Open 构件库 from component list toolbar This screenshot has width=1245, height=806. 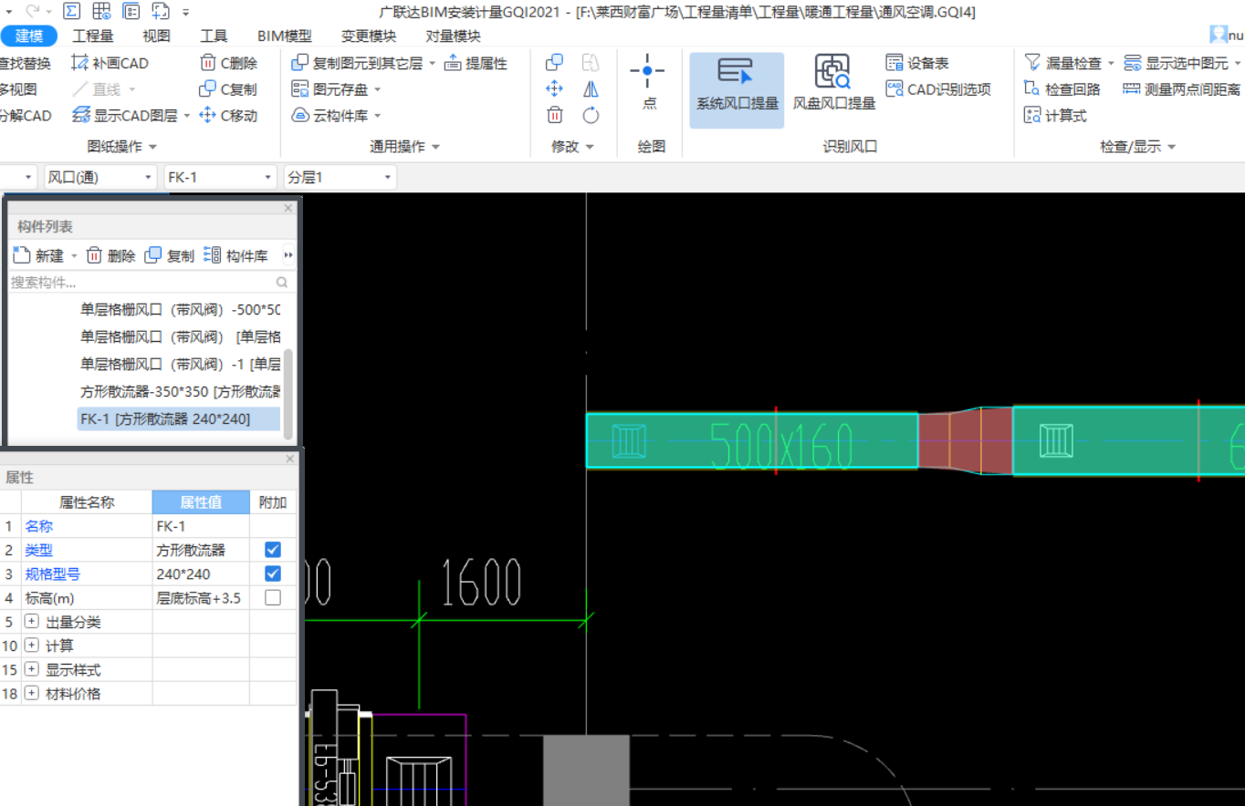click(235, 256)
